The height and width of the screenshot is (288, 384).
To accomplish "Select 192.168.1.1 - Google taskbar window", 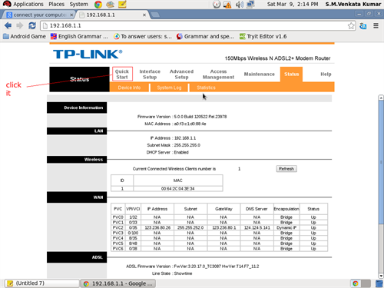I will tap(118, 283).
